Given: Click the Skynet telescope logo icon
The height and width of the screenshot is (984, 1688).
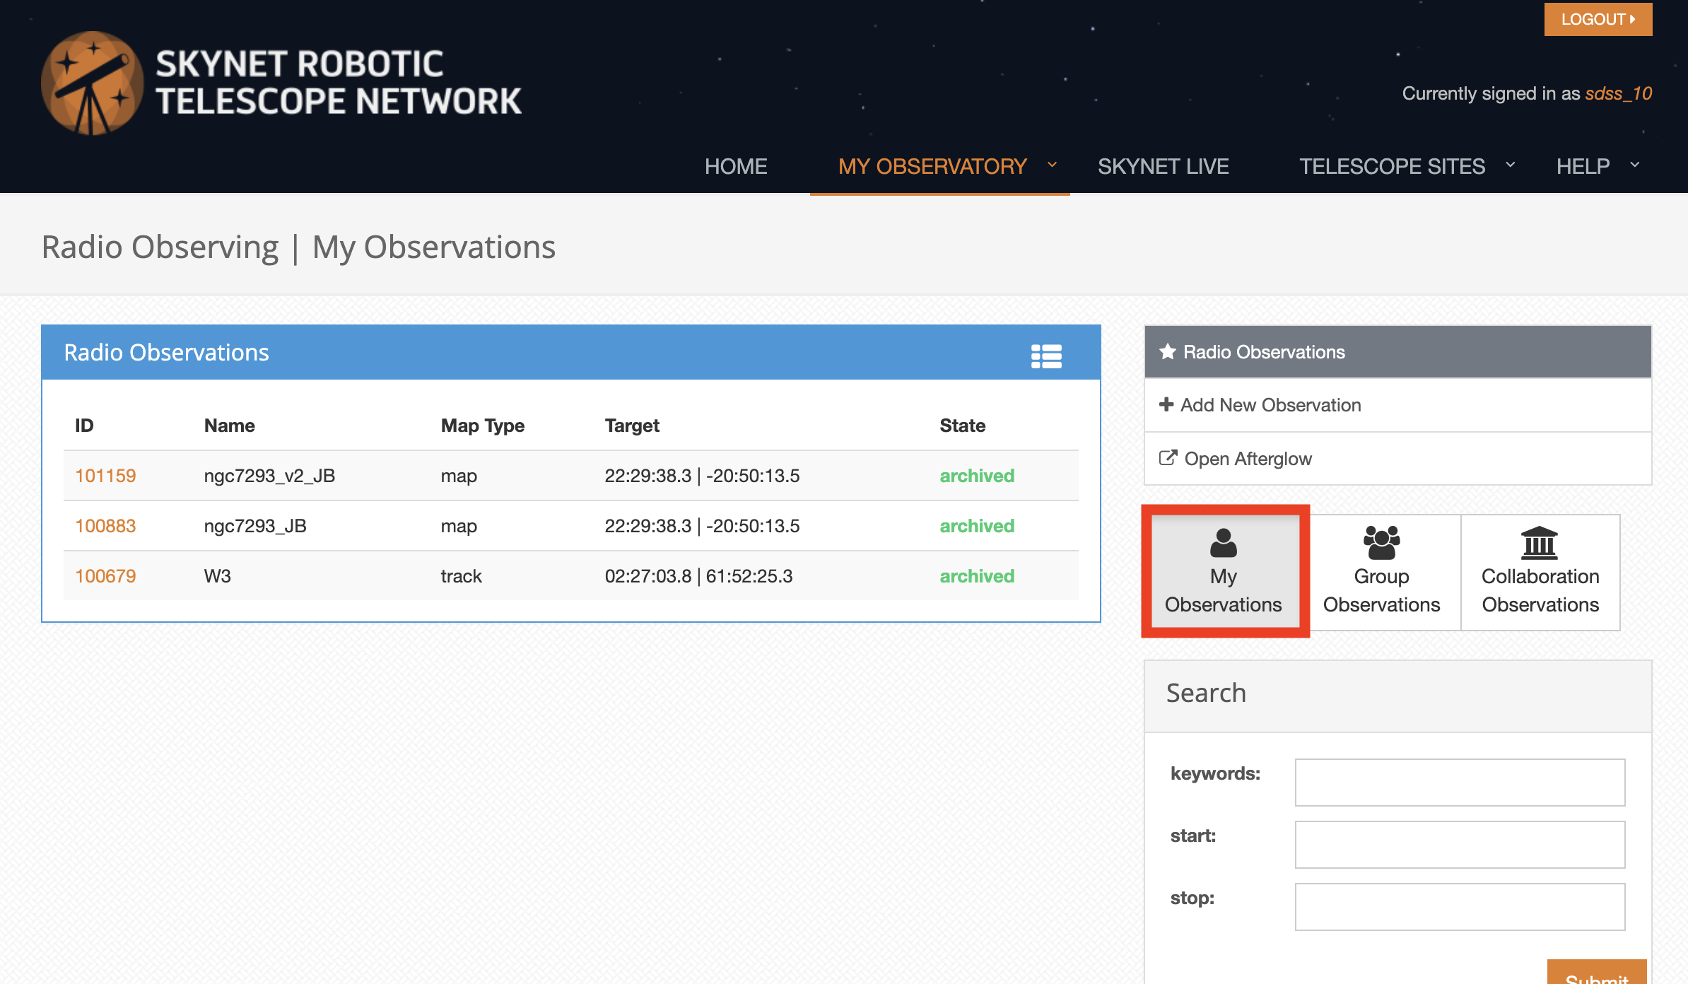Looking at the screenshot, I should 92,83.
